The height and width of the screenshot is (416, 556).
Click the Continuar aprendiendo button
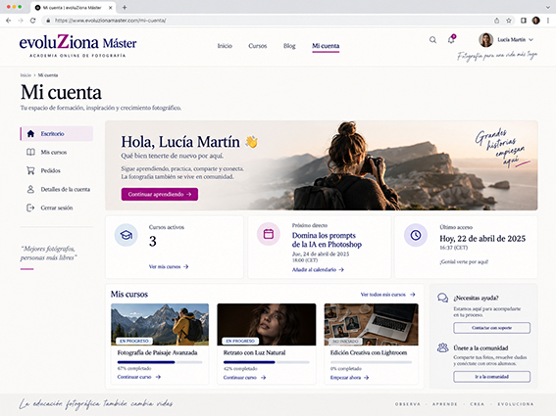(160, 194)
